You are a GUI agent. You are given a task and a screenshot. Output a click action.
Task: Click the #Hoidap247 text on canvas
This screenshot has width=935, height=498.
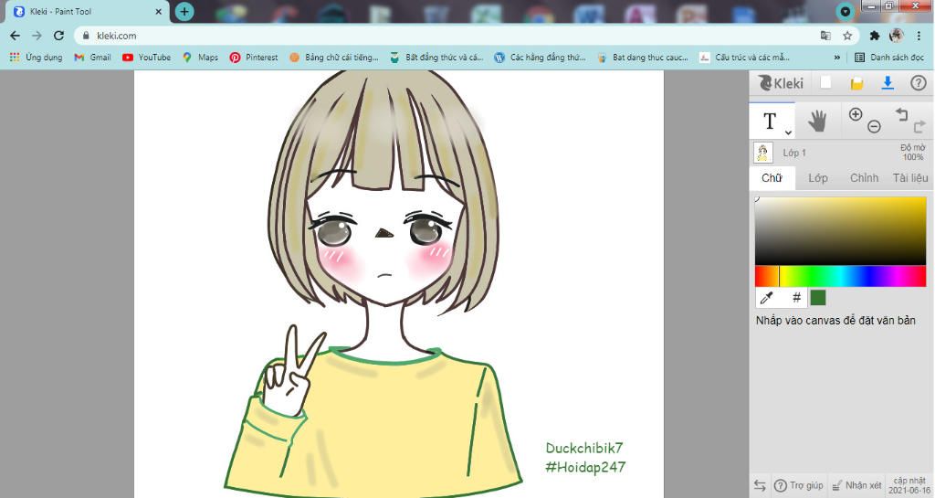coord(585,467)
